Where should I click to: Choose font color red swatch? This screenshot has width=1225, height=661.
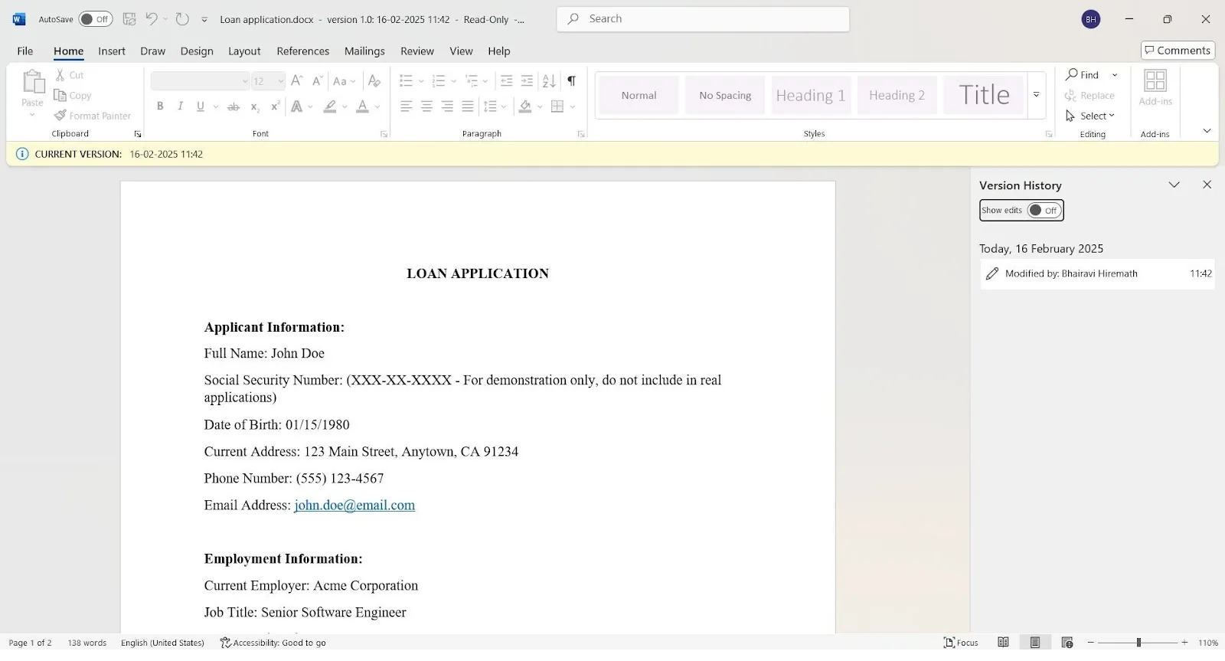pos(362,106)
